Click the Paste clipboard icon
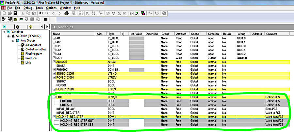This screenshot has height=132, width=294. click(x=34, y=13)
